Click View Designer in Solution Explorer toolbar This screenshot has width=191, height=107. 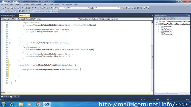171,18
